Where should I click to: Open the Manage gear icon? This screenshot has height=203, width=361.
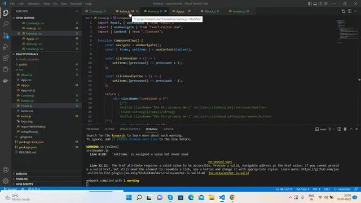(x=6, y=181)
